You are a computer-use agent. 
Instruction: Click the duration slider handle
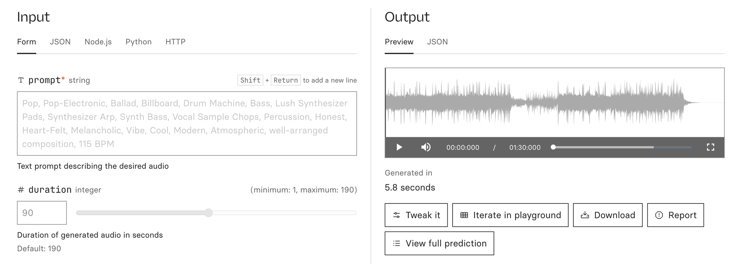(209, 213)
